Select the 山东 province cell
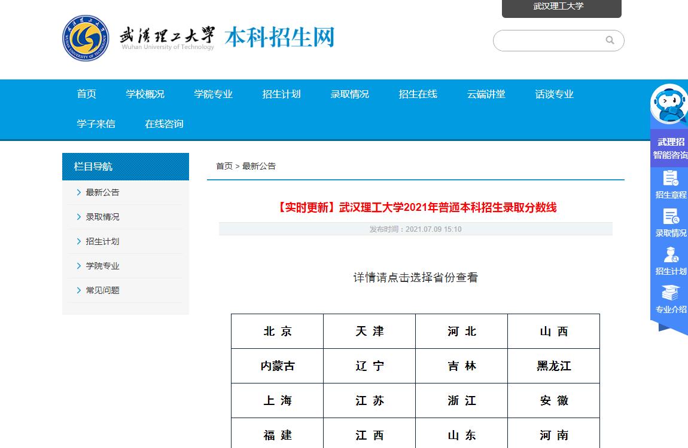 point(462,434)
